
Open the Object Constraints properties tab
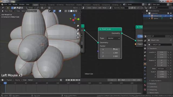(x=145, y=78)
